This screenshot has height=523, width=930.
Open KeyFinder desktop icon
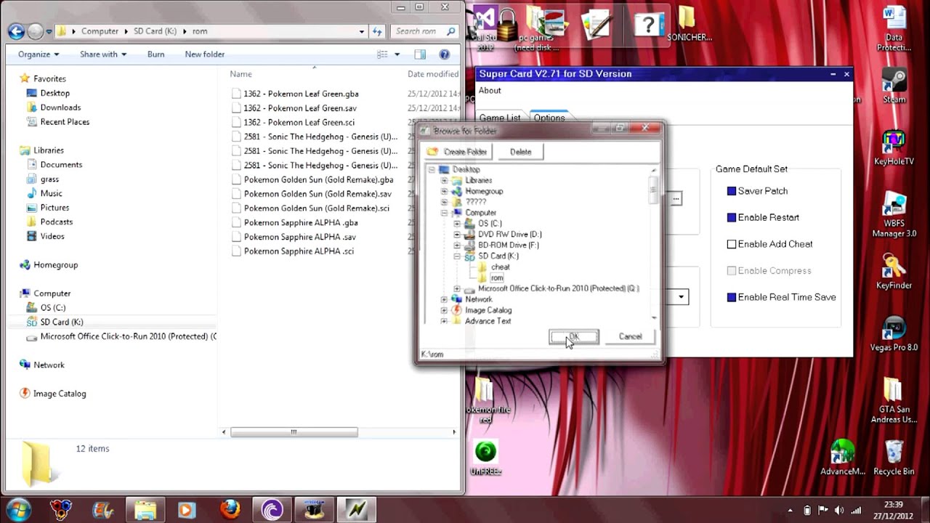pyautogui.click(x=894, y=272)
